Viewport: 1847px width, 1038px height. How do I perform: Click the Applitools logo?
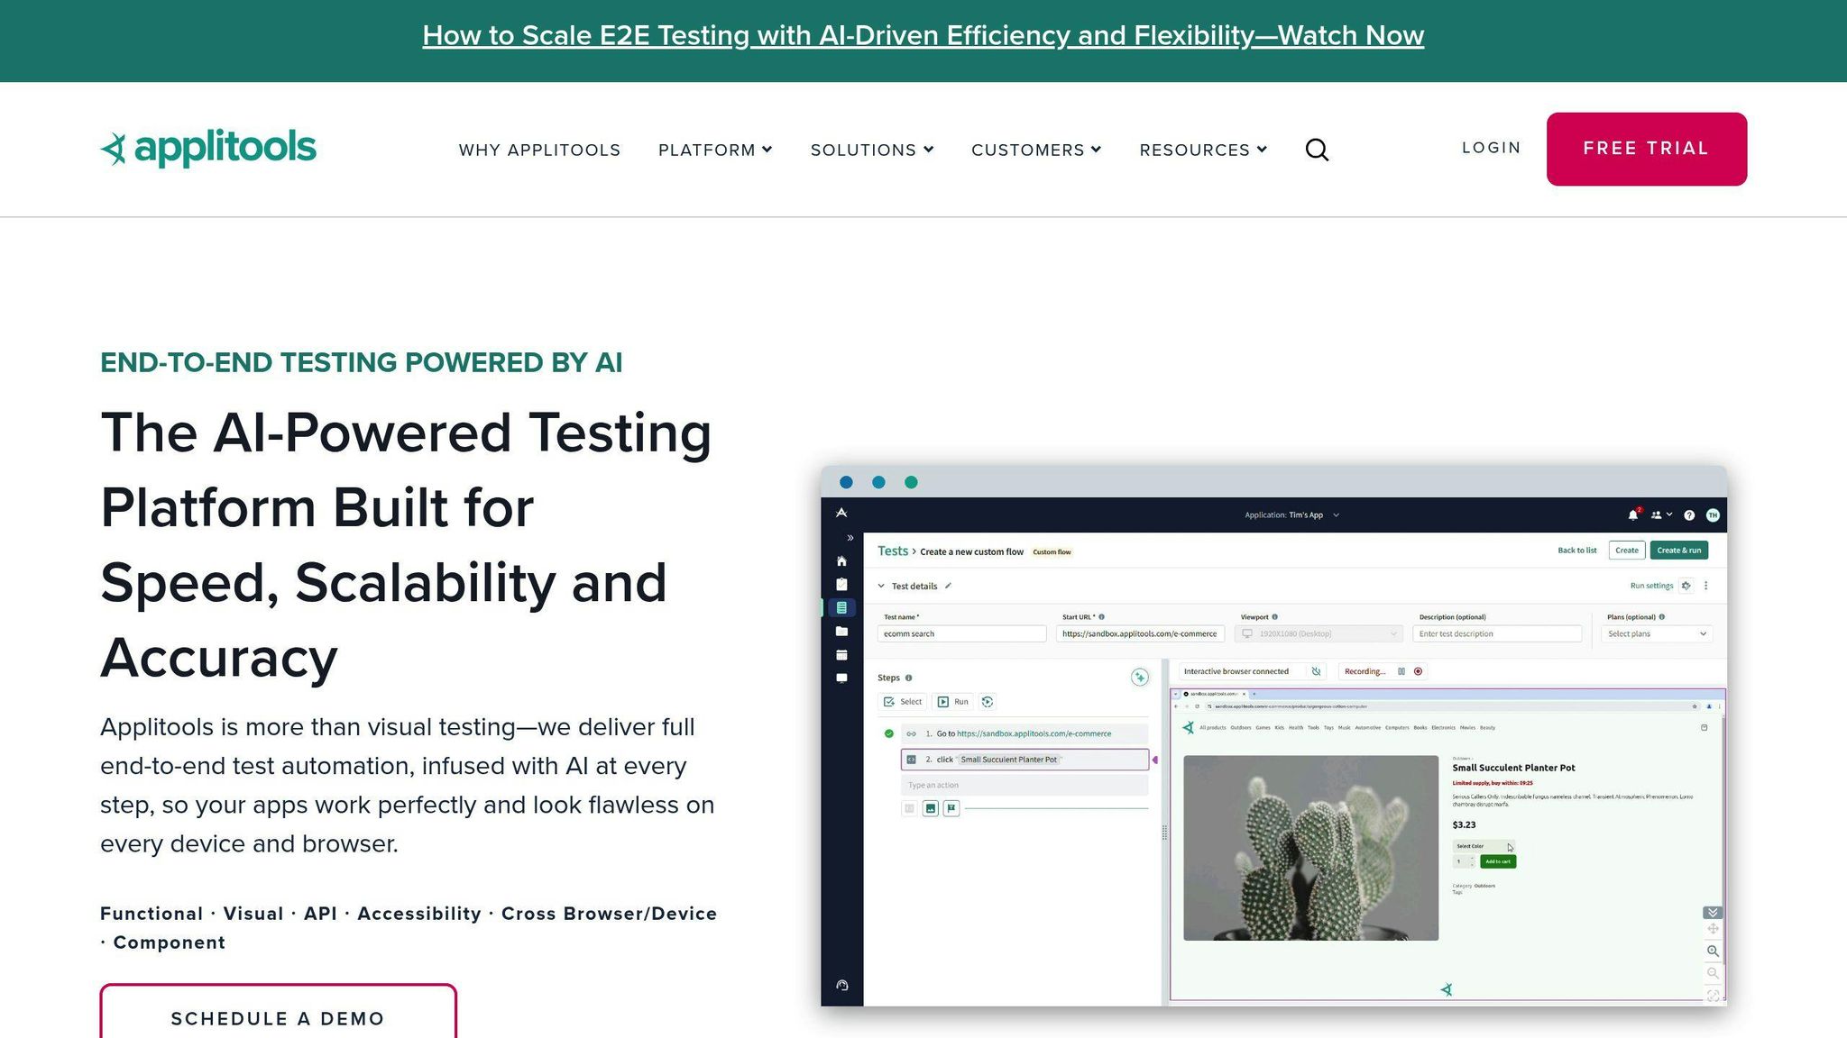(208, 149)
